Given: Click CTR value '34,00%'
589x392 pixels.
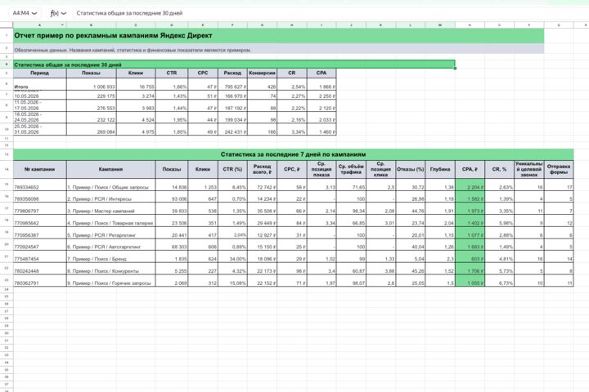Looking at the screenshot, I should point(232,256).
